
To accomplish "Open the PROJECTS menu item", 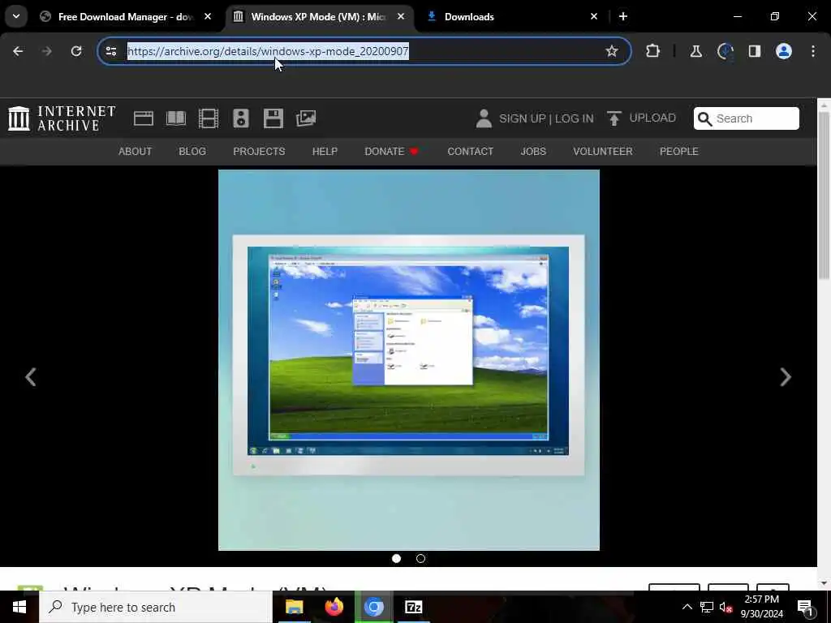I will coord(259,152).
